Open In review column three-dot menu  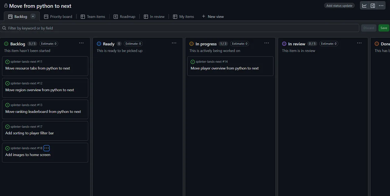point(359,43)
